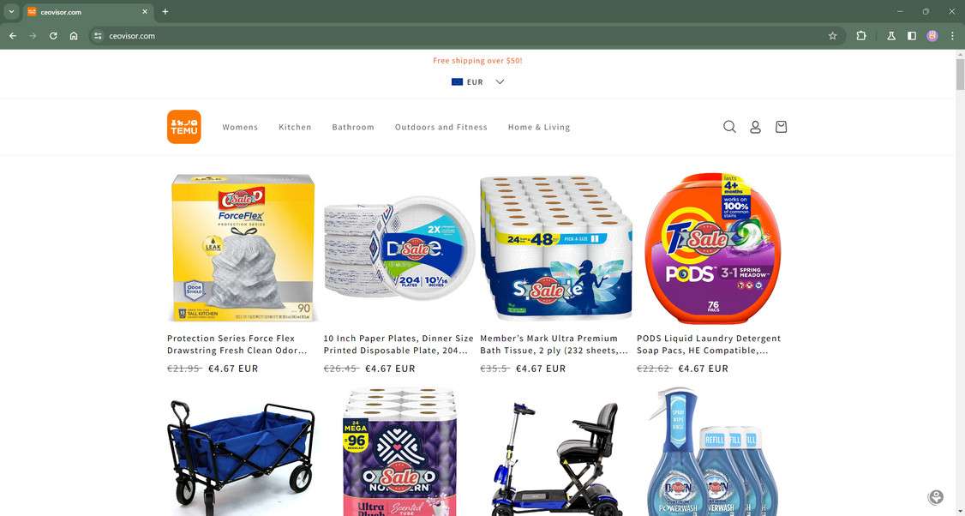The width and height of the screenshot is (965, 516).
Task: Open the Kitchen category
Action: point(295,128)
